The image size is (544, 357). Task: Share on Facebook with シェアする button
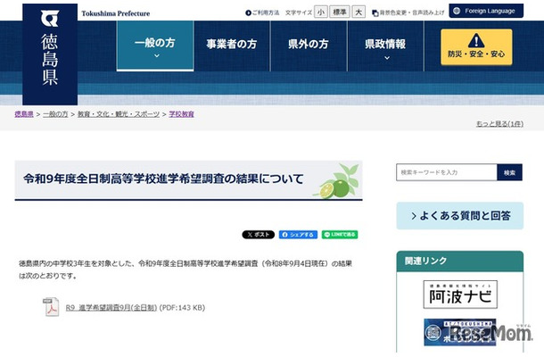[298, 235]
